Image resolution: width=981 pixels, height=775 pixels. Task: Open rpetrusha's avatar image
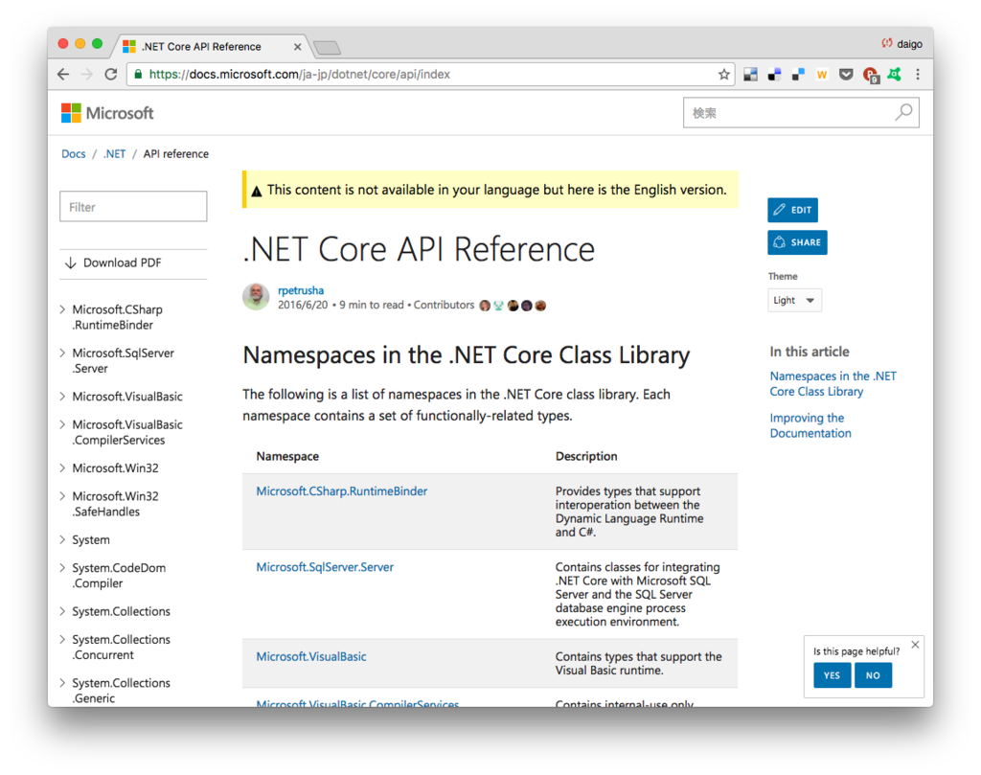pyautogui.click(x=256, y=296)
